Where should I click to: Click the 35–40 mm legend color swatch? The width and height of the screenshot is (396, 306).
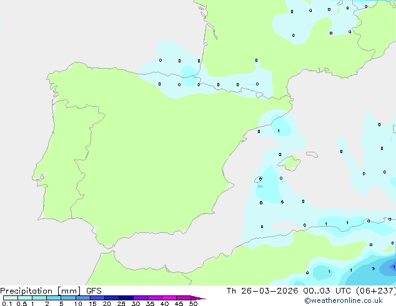click(155, 298)
